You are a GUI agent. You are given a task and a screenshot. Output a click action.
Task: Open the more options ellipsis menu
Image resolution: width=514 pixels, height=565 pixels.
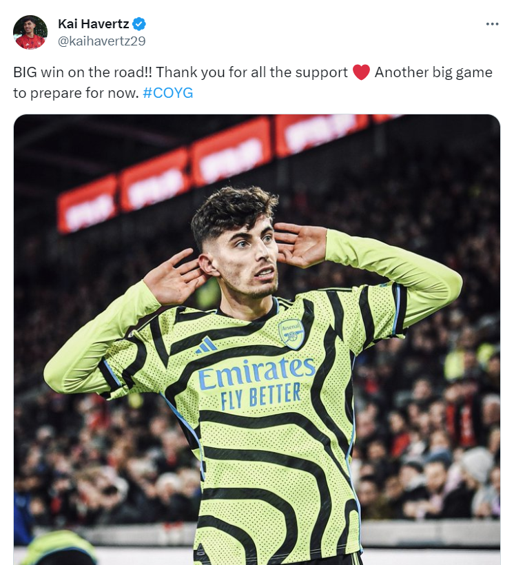(492, 24)
